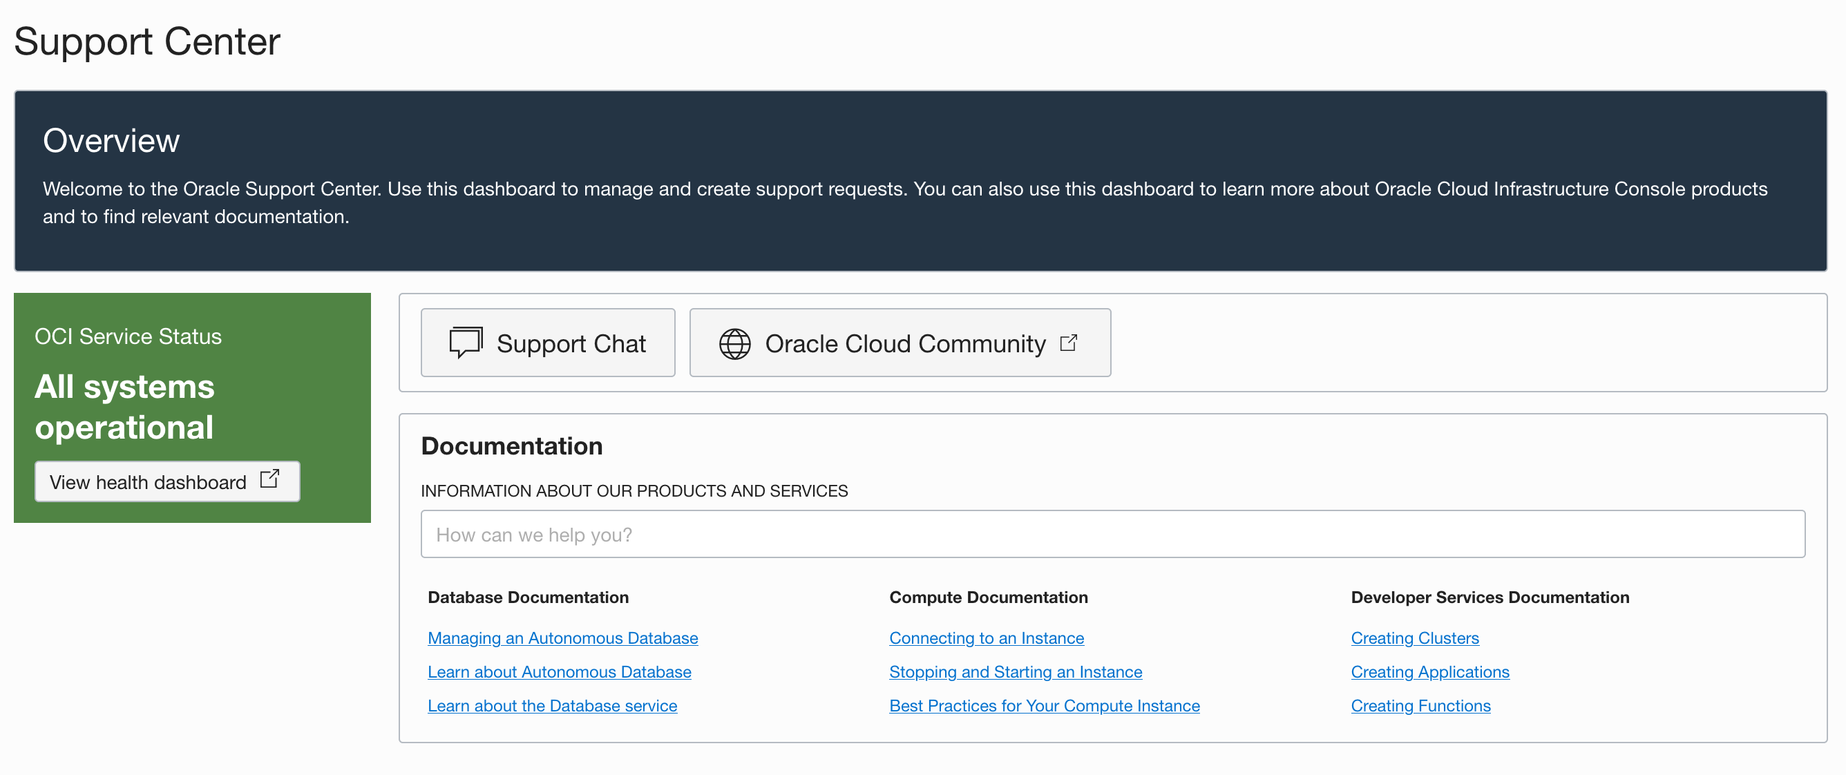1846x775 pixels.
Task: Focus the 'How can we help you?' search field
Action: coord(1112,535)
